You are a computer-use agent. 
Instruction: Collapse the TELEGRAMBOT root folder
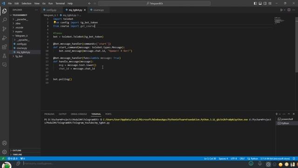coord(20,15)
